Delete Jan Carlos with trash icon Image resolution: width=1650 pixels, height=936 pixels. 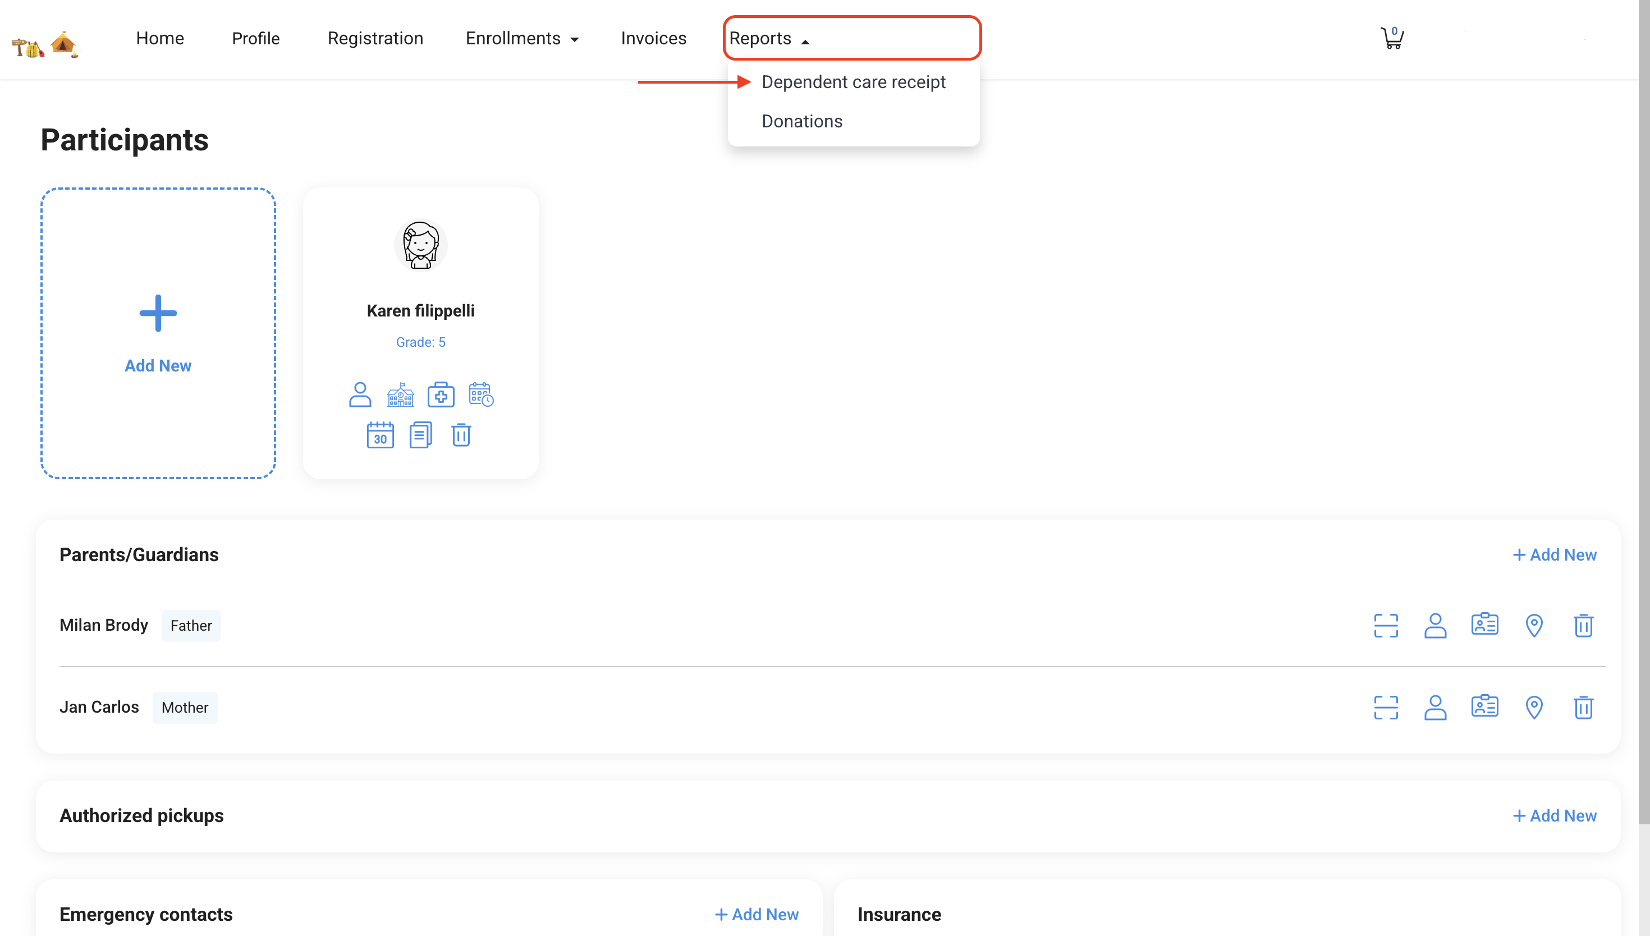[x=1583, y=707]
